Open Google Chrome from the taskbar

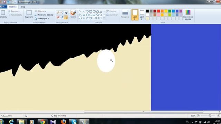(42, 122)
